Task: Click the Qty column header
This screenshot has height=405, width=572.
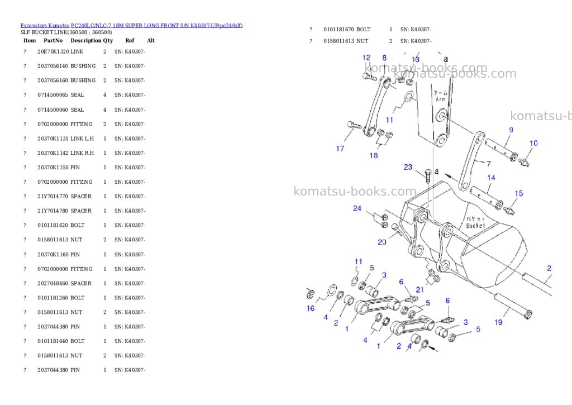Action: (x=108, y=40)
